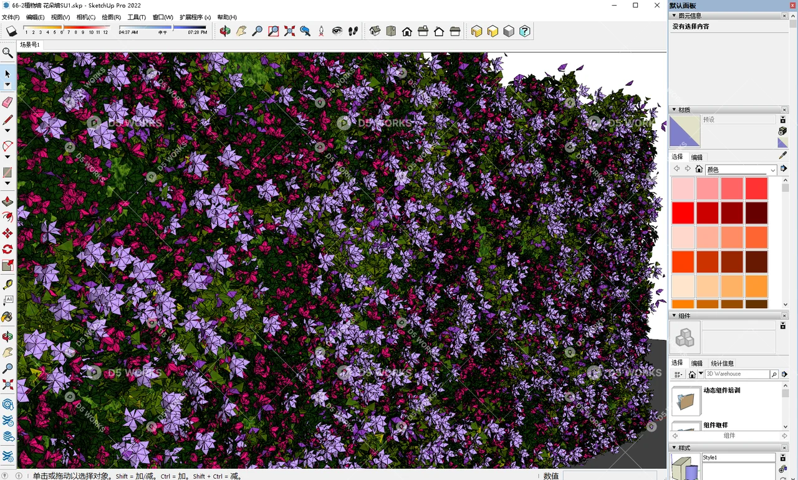Enable monochrome face style

[x=509, y=31]
